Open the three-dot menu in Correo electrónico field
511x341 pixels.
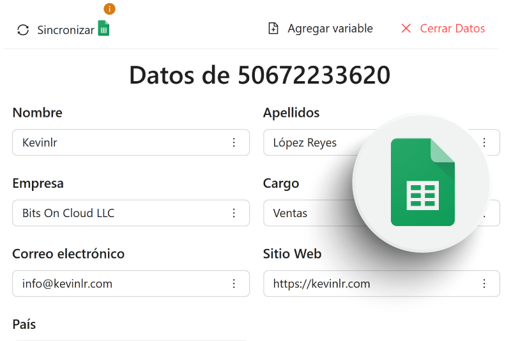click(234, 284)
